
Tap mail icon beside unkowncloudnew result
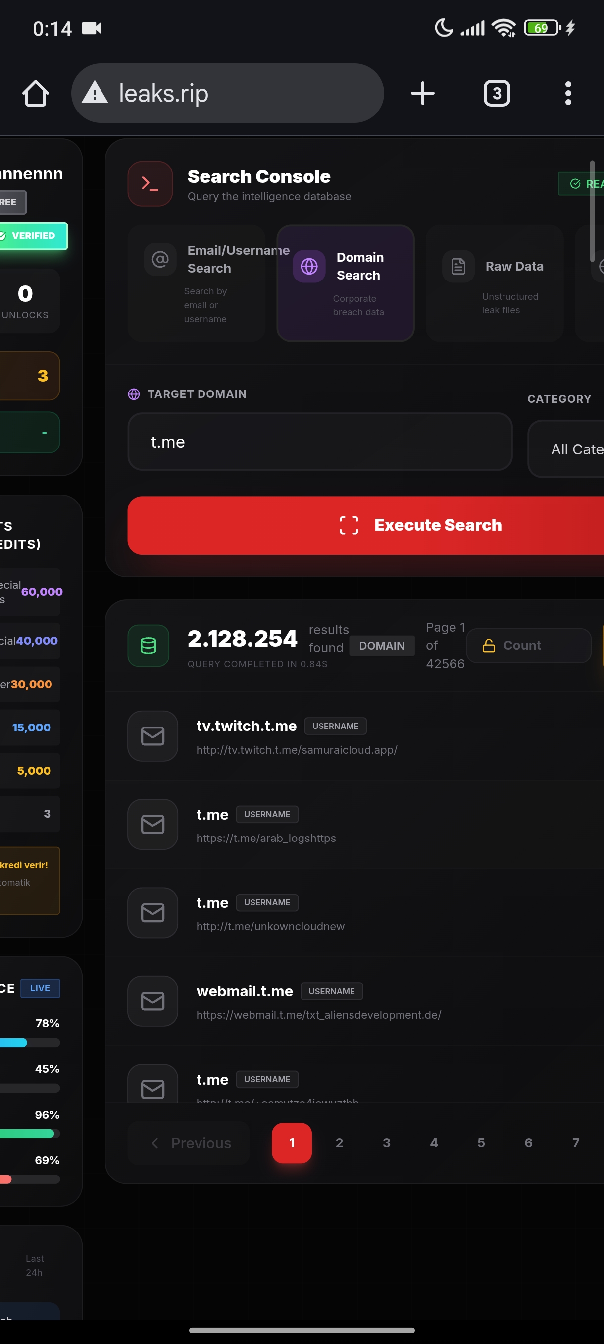point(152,912)
